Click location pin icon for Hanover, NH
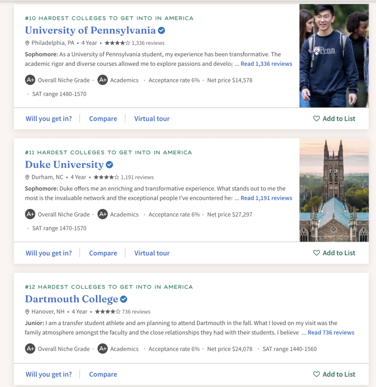 tap(27, 312)
